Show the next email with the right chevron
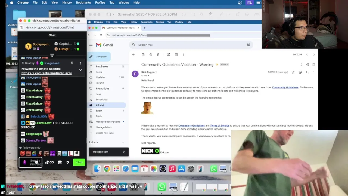Image resolution: width=348 pixels, height=196 pixels. [x=314, y=54]
